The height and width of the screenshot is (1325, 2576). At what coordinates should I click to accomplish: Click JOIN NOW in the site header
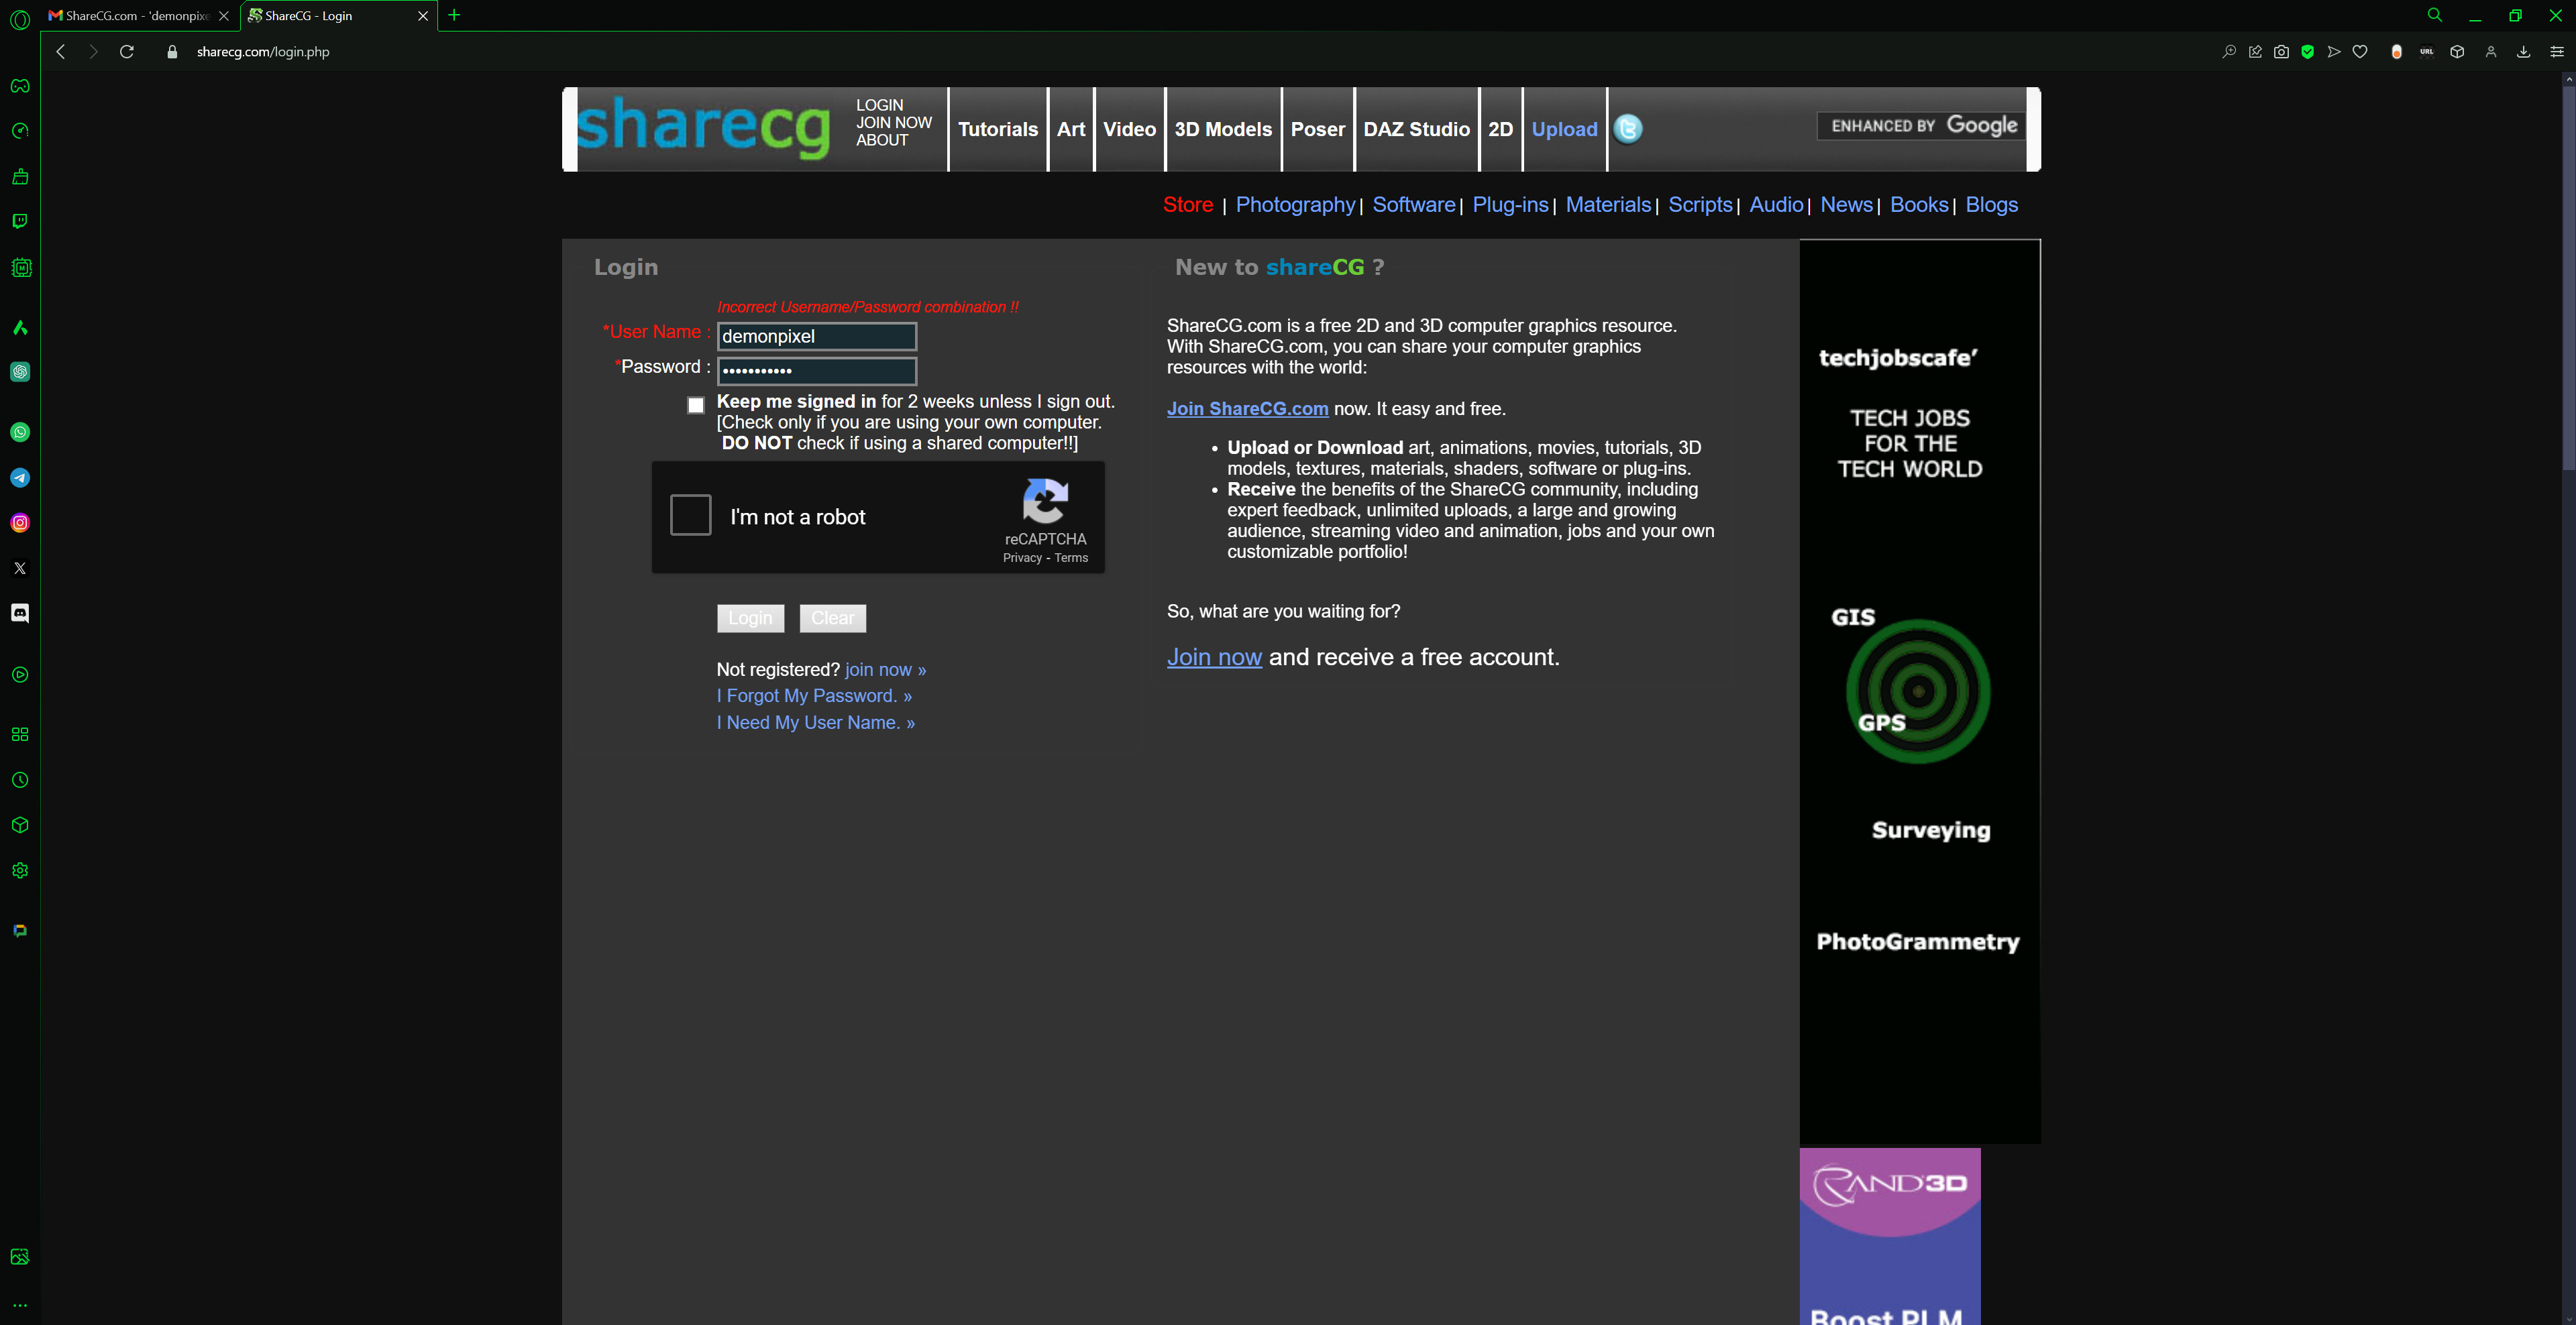(x=893, y=123)
